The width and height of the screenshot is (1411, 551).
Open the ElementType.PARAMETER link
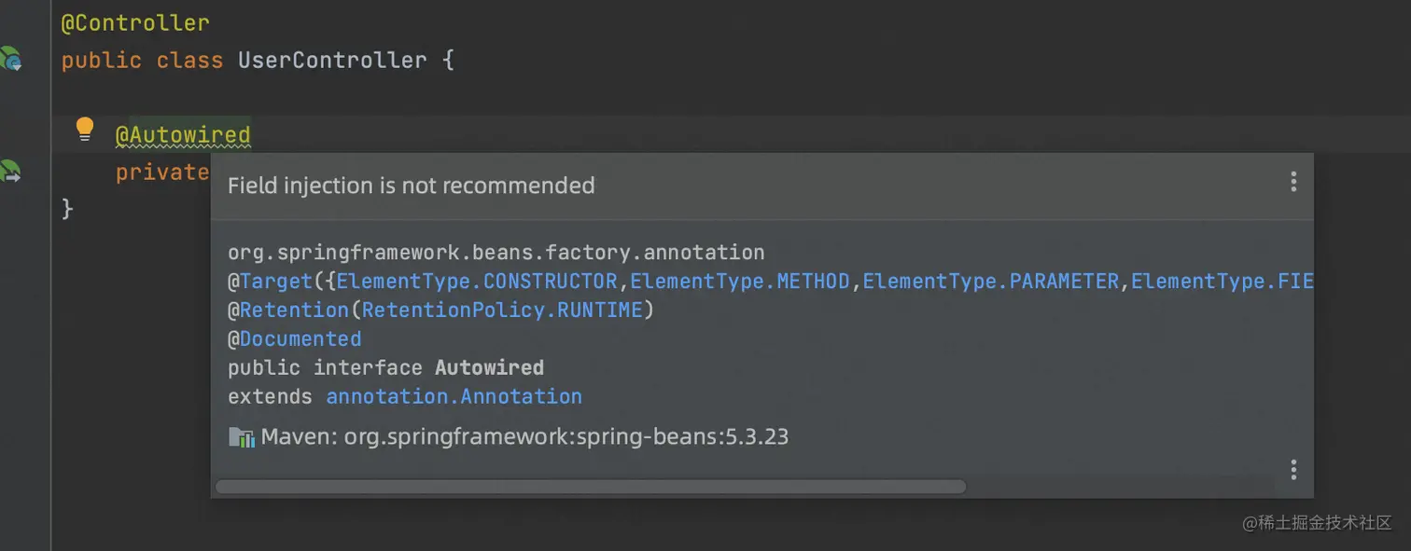[x=990, y=281]
